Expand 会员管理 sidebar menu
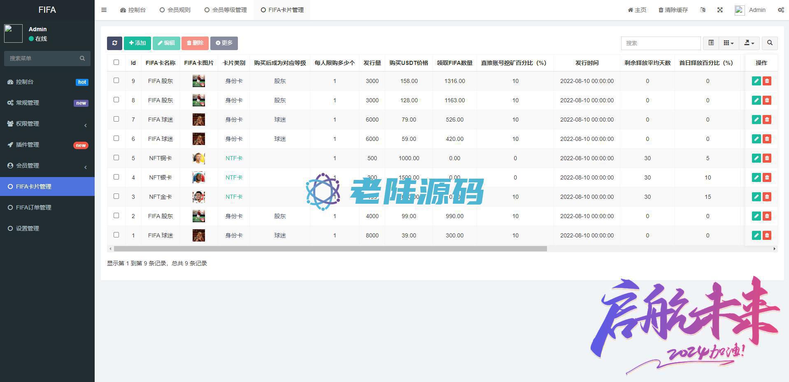This screenshot has height=382, width=789. click(x=47, y=166)
